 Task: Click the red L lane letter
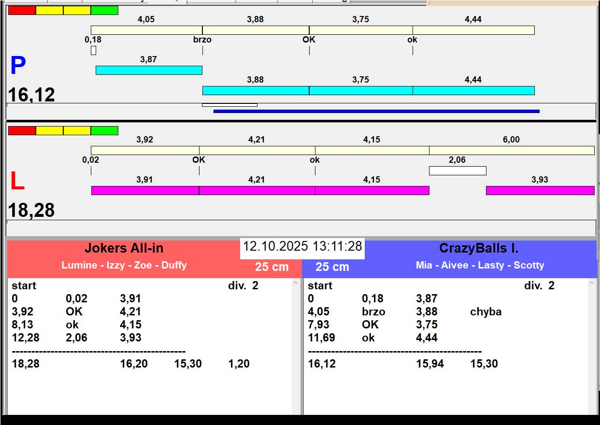pyautogui.click(x=17, y=182)
